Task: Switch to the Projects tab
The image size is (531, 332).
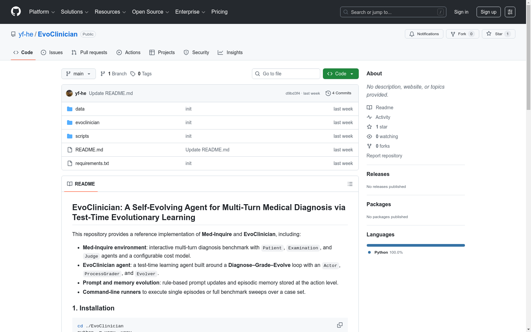Action: [162, 52]
